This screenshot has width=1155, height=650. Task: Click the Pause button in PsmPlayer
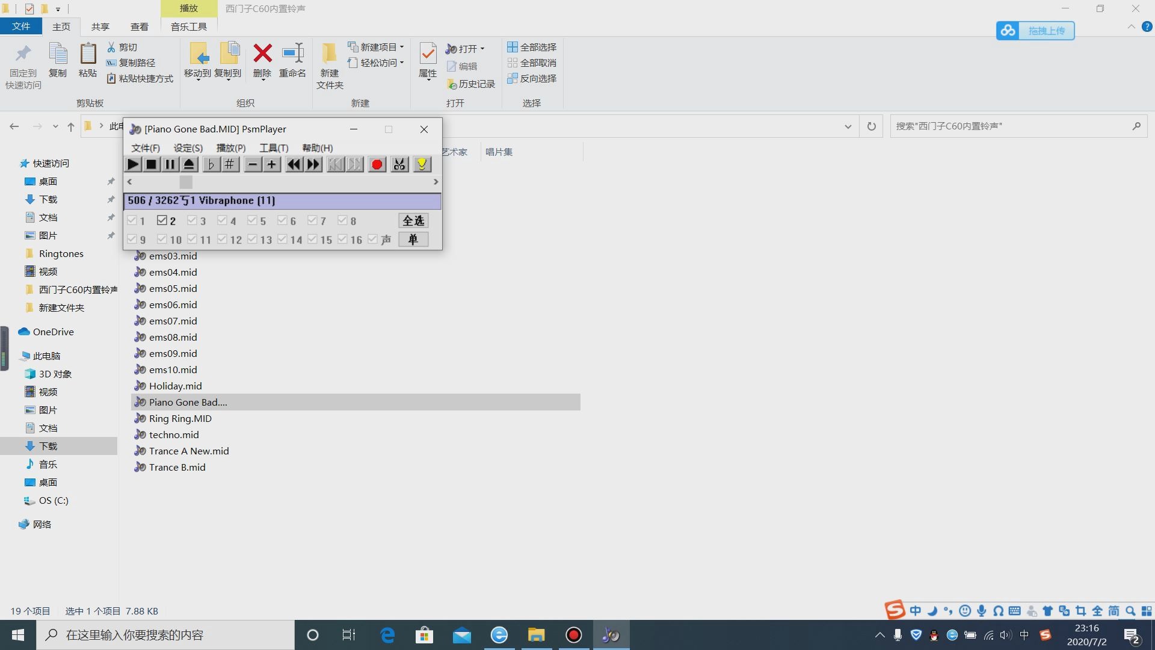pyautogui.click(x=171, y=164)
